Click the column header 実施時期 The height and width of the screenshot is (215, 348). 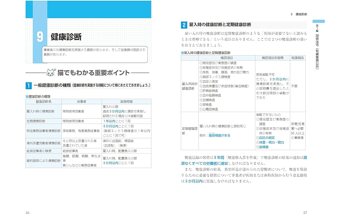click(126, 101)
